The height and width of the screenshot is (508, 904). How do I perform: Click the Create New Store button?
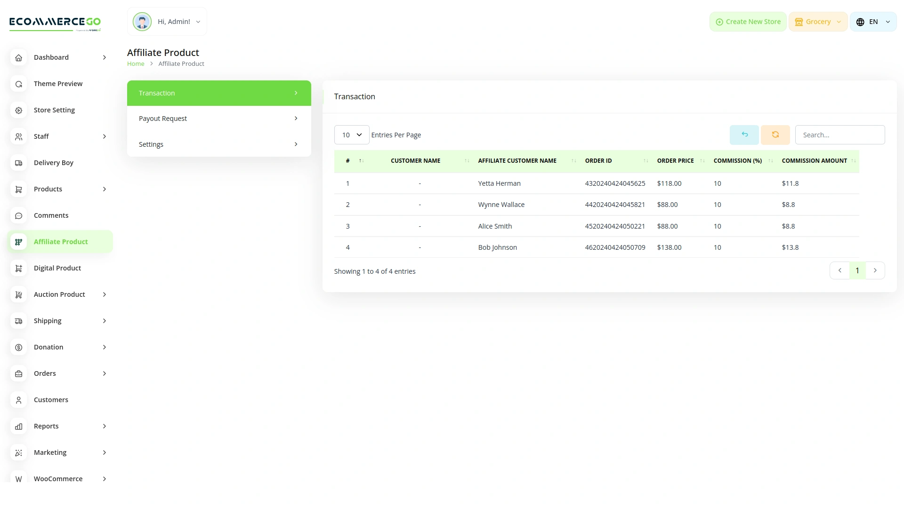point(748,21)
